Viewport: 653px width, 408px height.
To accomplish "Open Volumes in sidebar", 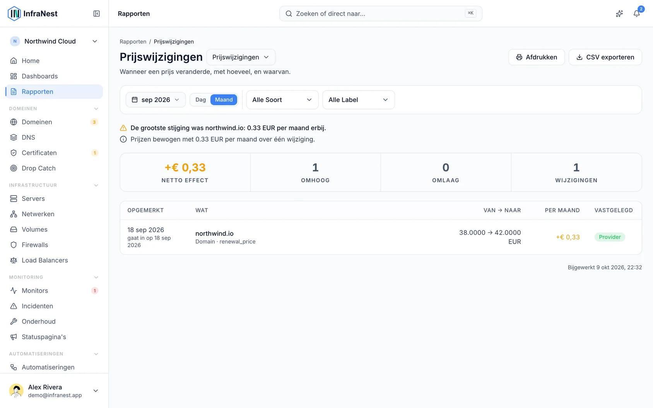I will 54,229.
